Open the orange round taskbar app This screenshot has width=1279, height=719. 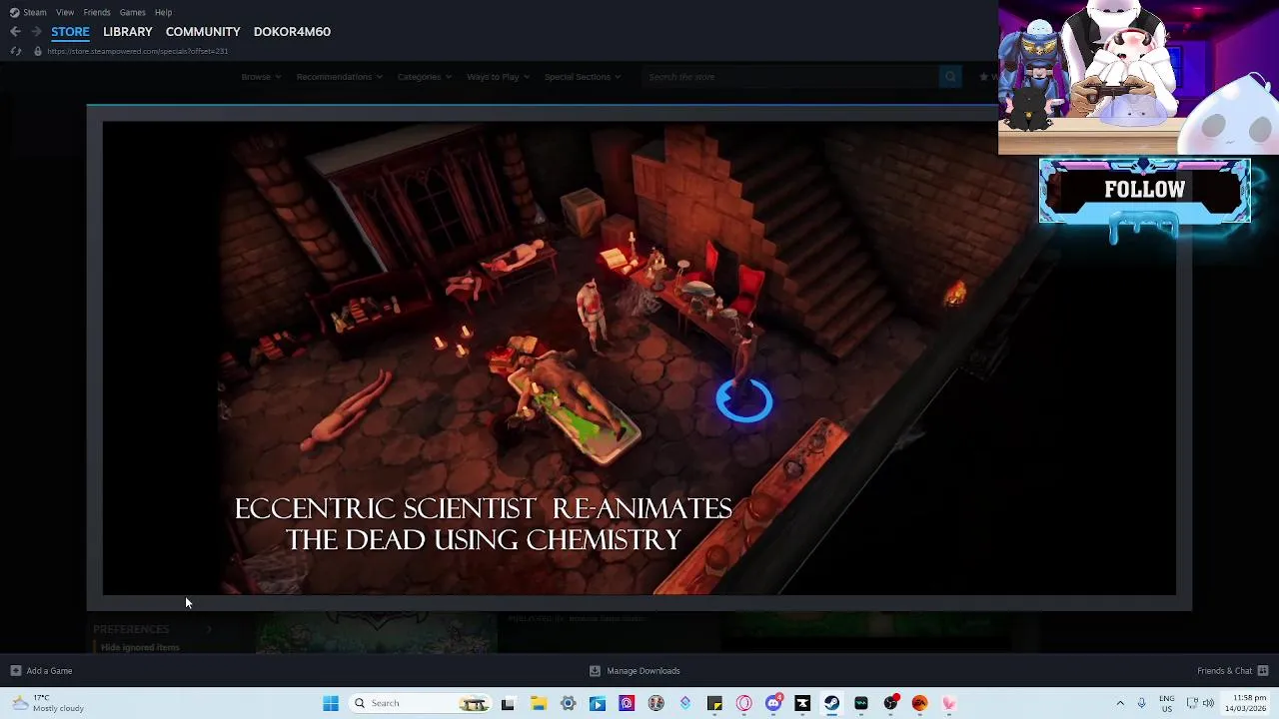[919, 703]
